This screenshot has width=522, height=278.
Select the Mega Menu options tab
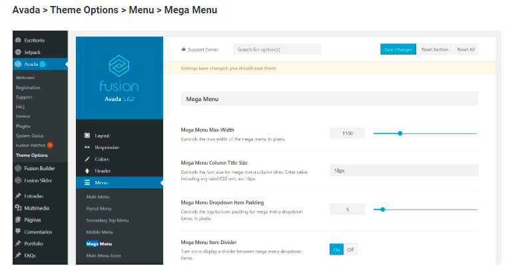[x=99, y=243]
